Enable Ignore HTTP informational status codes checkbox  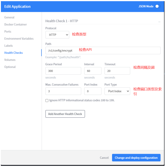pos(47,101)
